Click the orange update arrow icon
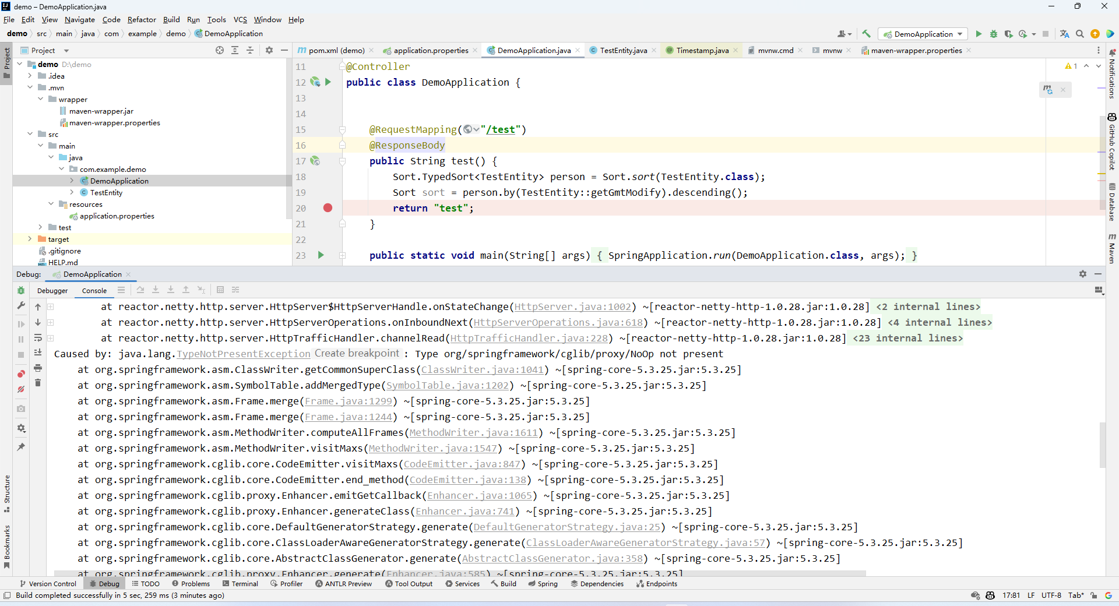The image size is (1119, 606). 1095,34
